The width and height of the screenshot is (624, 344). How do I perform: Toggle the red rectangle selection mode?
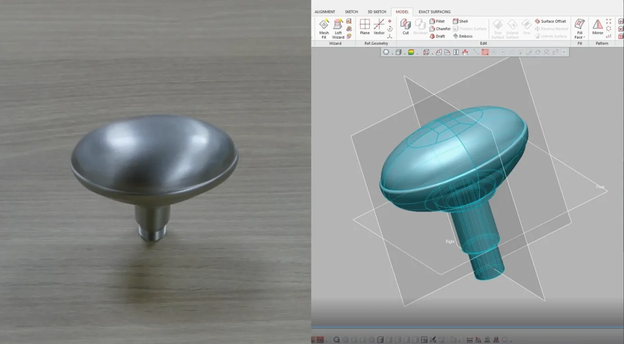tap(485, 52)
